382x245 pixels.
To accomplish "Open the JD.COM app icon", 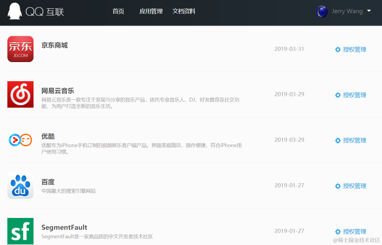I will click(x=20, y=49).
